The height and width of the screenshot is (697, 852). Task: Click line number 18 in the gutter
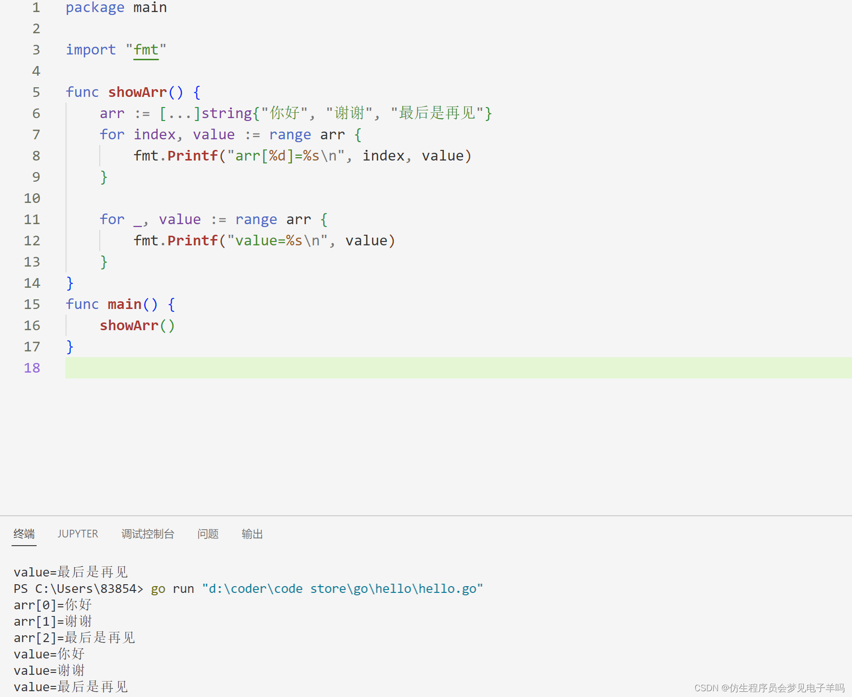(32, 368)
